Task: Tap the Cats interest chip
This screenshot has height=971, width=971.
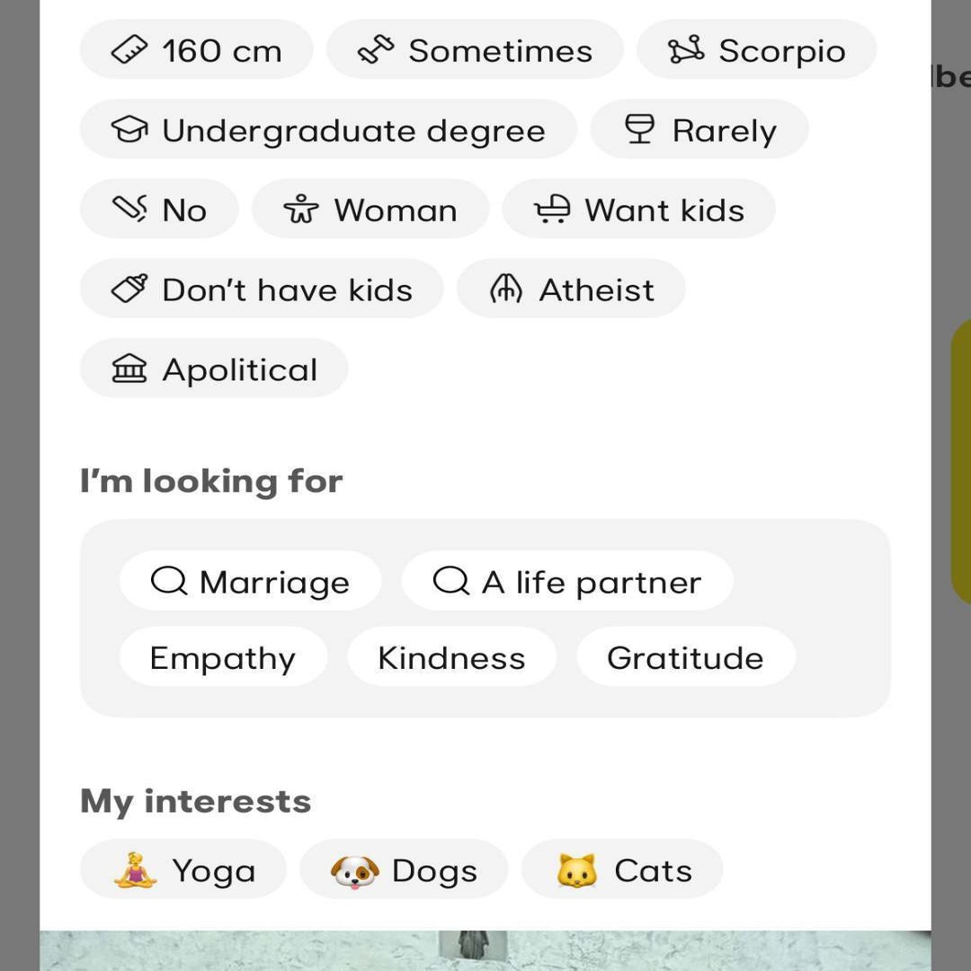Action: coord(622,870)
